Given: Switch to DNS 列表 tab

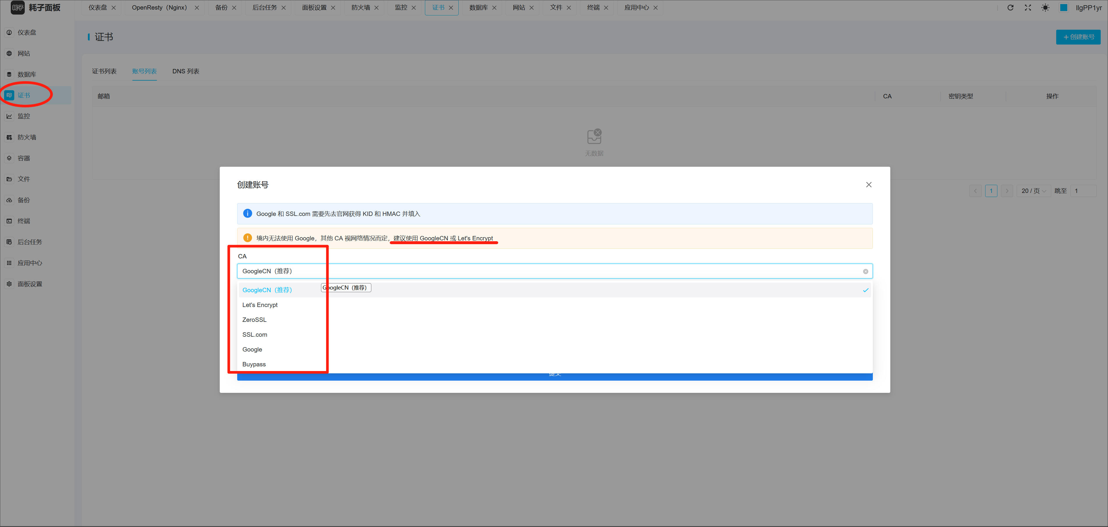Looking at the screenshot, I should click(186, 71).
